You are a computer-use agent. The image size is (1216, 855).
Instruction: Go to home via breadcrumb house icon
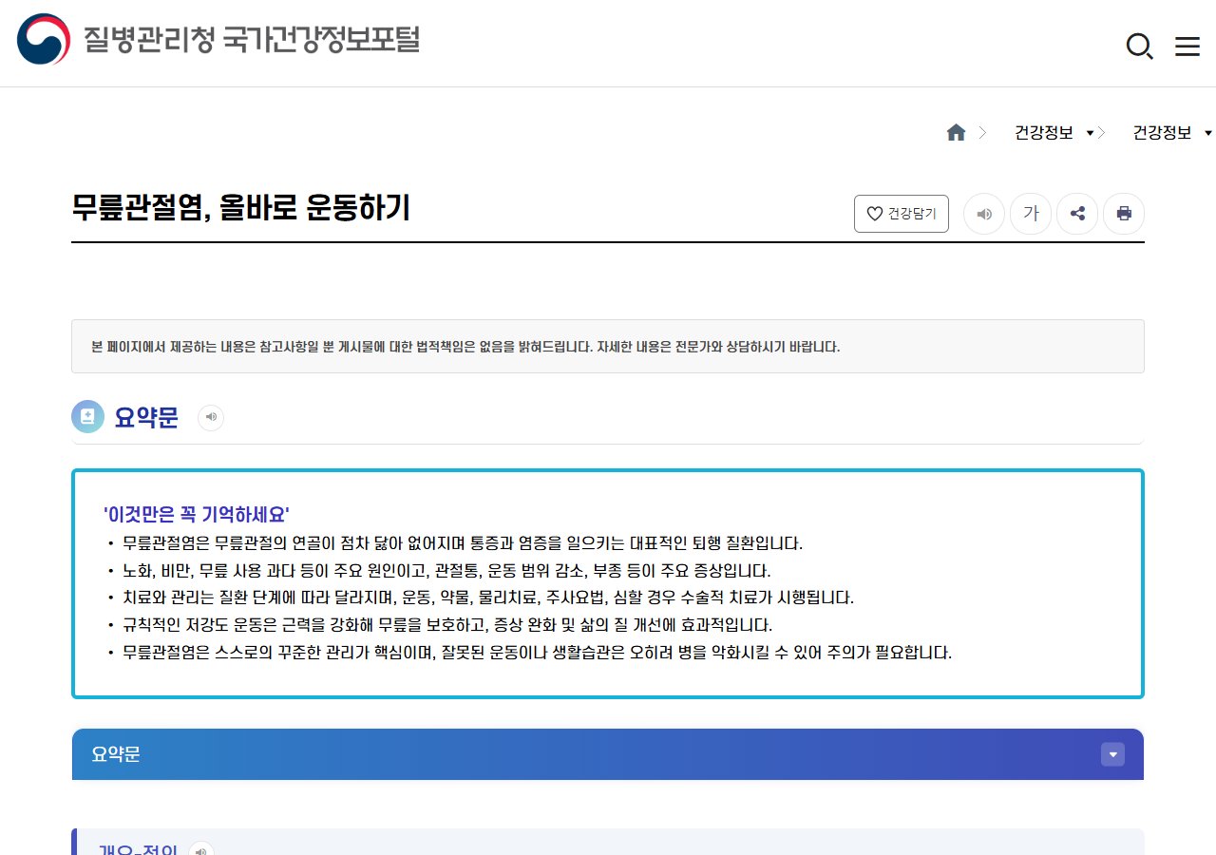point(956,133)
